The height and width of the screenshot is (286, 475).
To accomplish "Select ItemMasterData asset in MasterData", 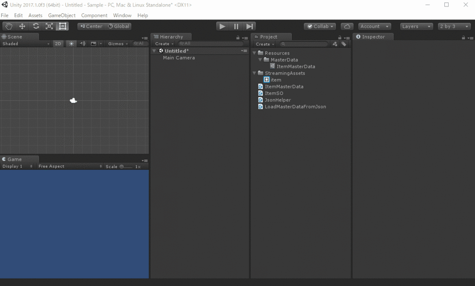I will click(x=292, y=66).
